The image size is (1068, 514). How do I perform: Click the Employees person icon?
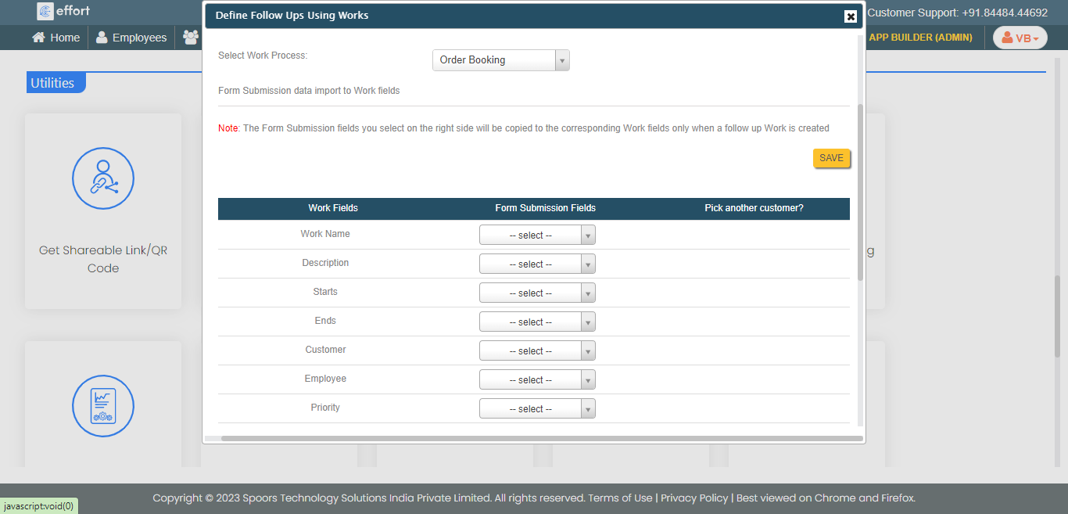[x=102, y=38]
